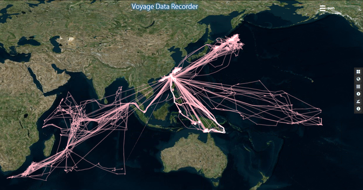Click the info icon at sidebar bottom
The image size is (363, 190).
[x=358, y=109]
